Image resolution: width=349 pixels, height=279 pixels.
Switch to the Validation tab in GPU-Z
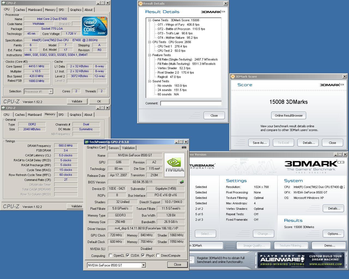point(128,148)
